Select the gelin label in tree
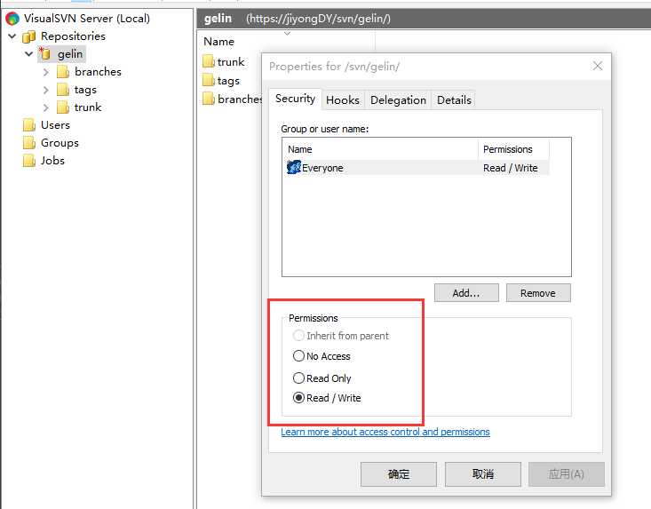 click(x=70, y=54)
